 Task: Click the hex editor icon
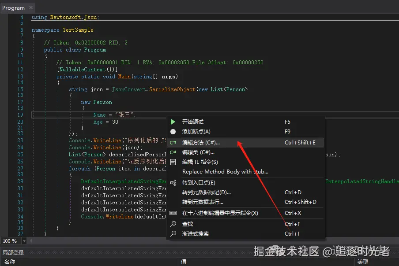[x=173, y=213]
